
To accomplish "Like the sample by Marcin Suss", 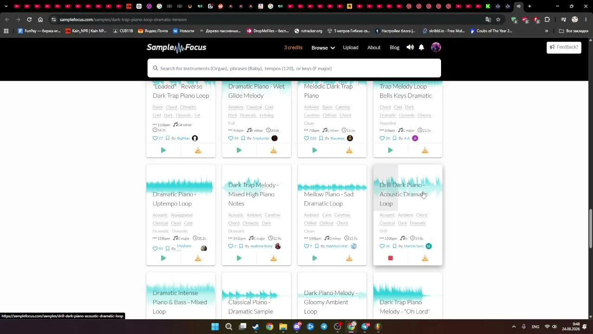I will click(x=382, y=246).
